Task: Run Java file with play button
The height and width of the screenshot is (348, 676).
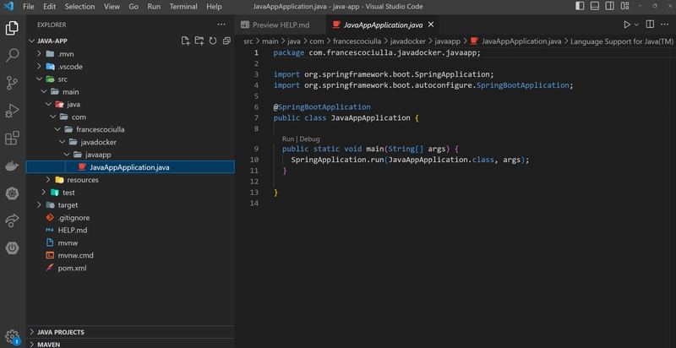Action: click(627, 24)
